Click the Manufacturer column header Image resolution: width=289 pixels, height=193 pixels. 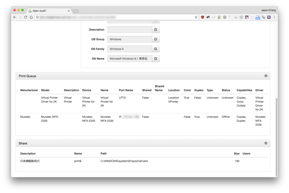(29, 90)
